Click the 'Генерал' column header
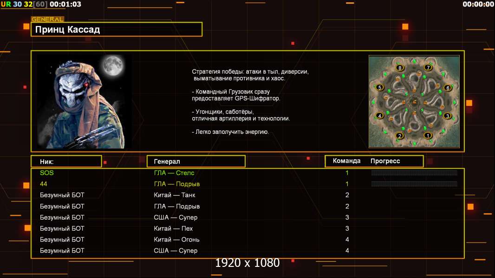Screen dimensions: 495x278 click(x=196, y=161)
